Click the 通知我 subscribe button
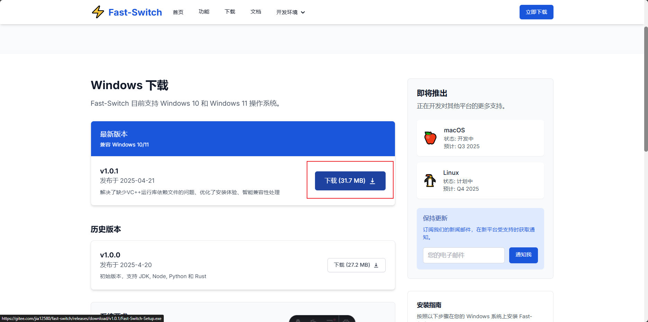This screenshot has height=322, width=648. point(523,255)
